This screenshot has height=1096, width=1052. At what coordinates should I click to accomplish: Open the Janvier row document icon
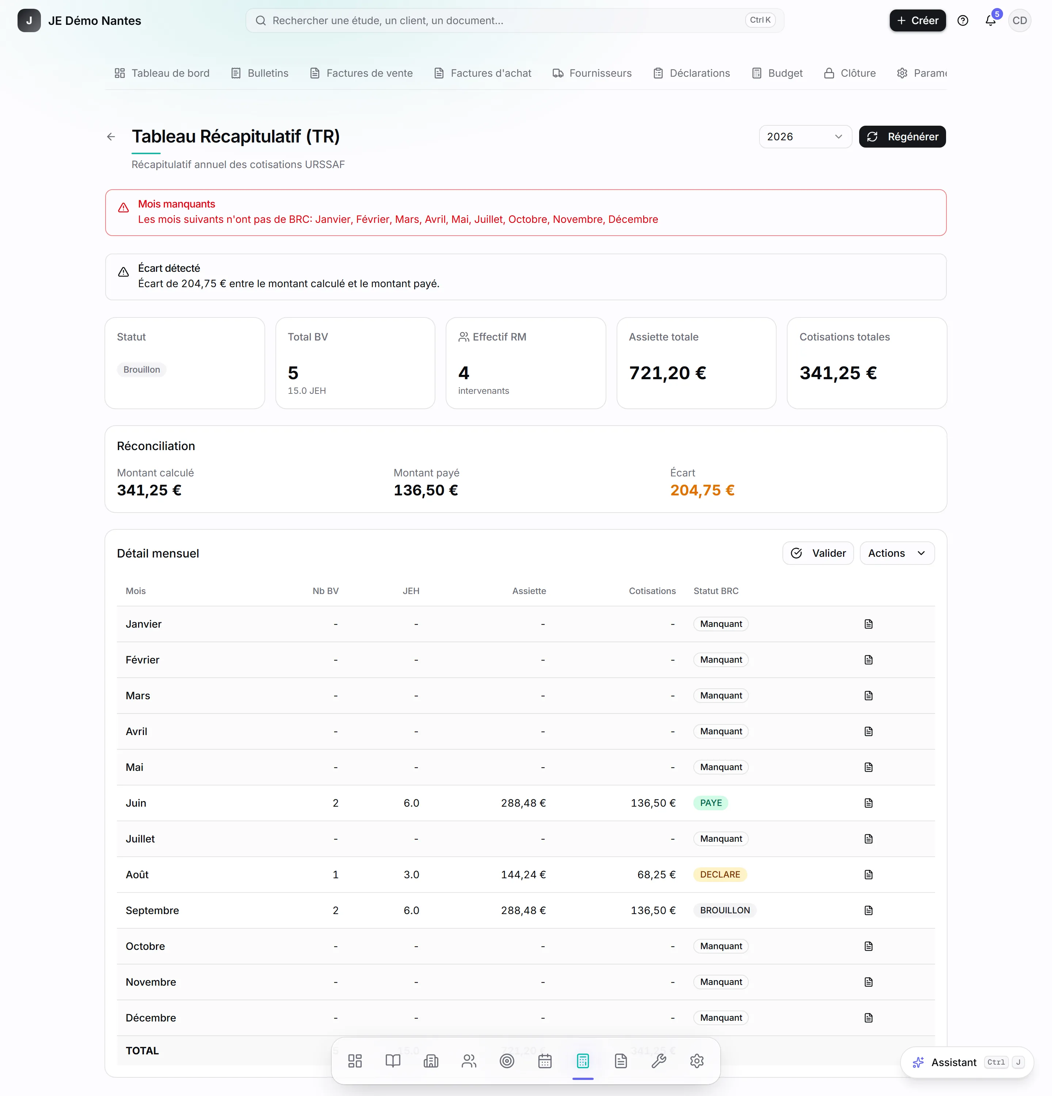tap(869, 624)
